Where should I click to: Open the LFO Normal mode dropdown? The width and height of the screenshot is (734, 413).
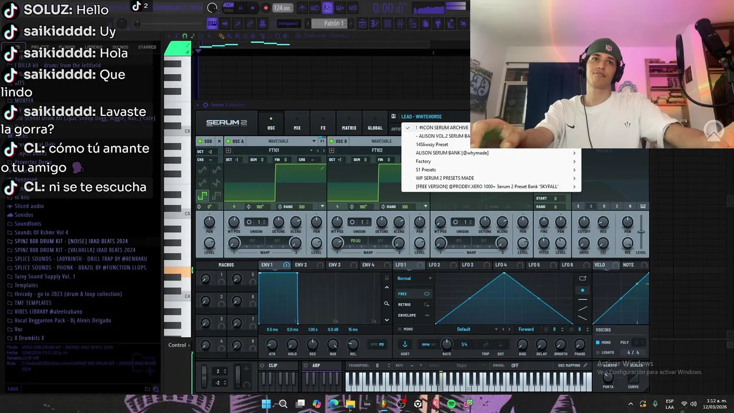click(x=414, y=278)
